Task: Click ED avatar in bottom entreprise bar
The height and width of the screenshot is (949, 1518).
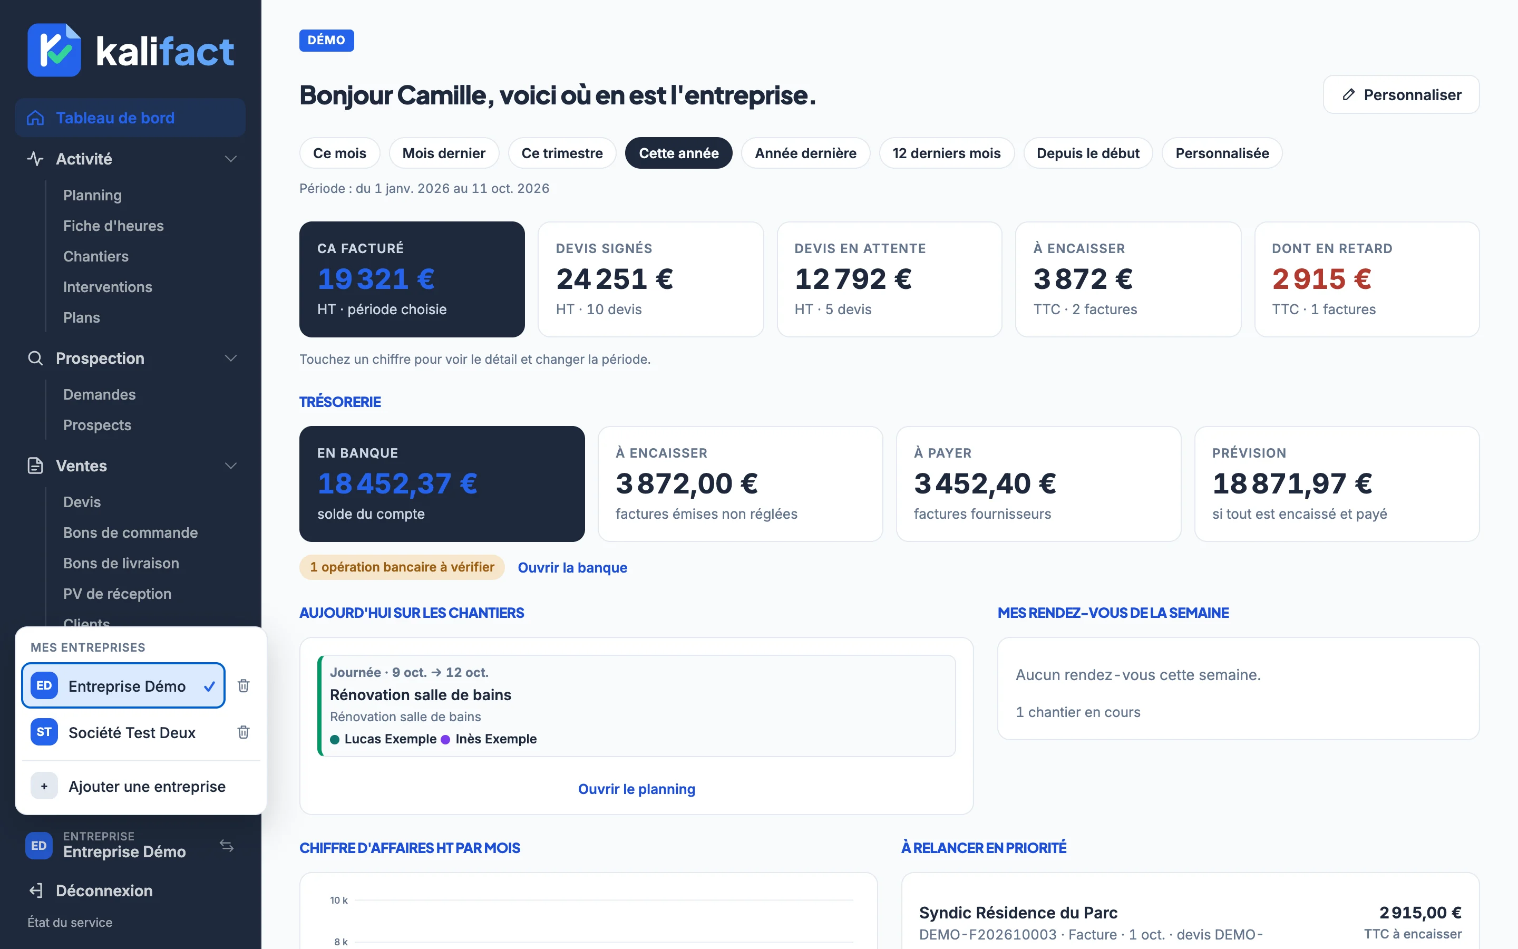Action: pyautogui.click(x=39, y=846)
